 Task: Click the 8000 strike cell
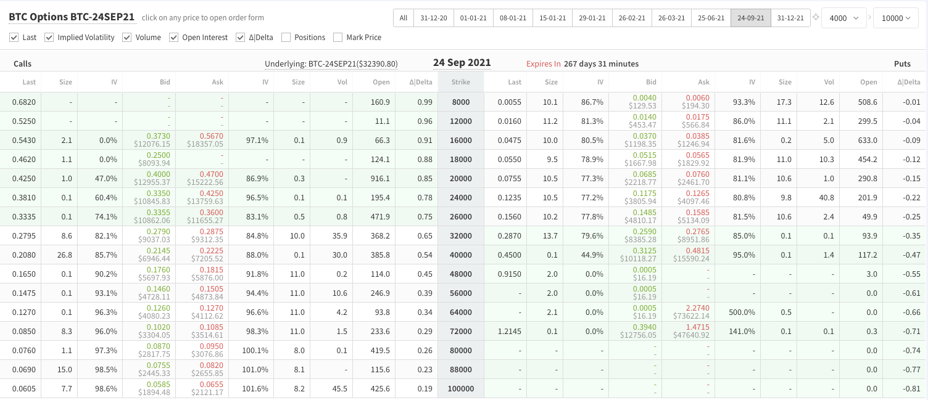pos(461,102)
